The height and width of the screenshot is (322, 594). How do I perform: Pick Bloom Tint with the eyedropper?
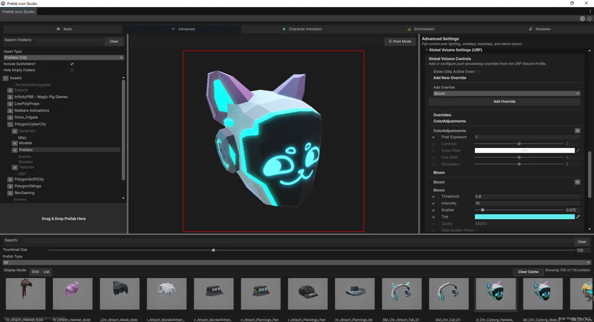click(x=578, y=217)
